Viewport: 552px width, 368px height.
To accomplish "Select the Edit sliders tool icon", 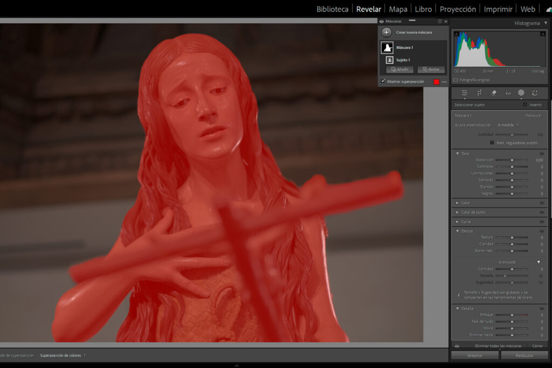I will [x=465, y=93].
